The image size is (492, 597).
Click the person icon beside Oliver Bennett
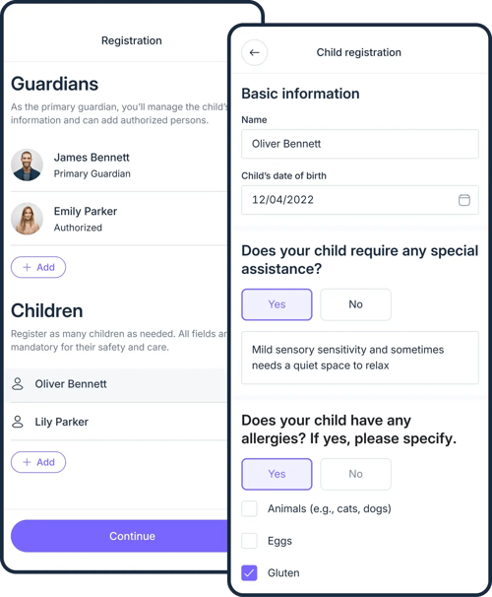click(x=18, y=384)
